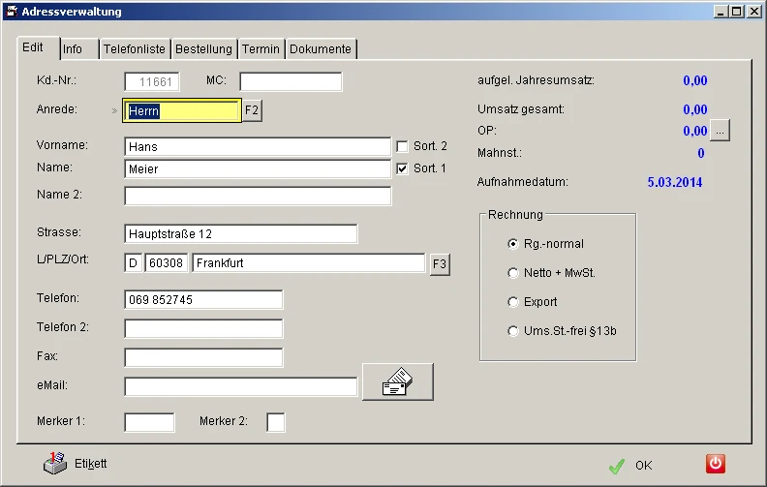Image resolution: width=767 pixels, height=487 pixels.
Task: Close the Adressverwaltung window
Action: pos(754,12)
